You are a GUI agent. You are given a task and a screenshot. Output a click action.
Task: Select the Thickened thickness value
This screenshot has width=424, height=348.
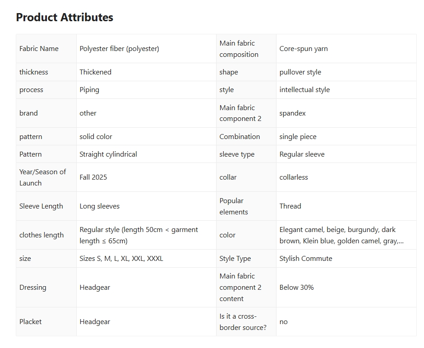[x=95, y=72]
